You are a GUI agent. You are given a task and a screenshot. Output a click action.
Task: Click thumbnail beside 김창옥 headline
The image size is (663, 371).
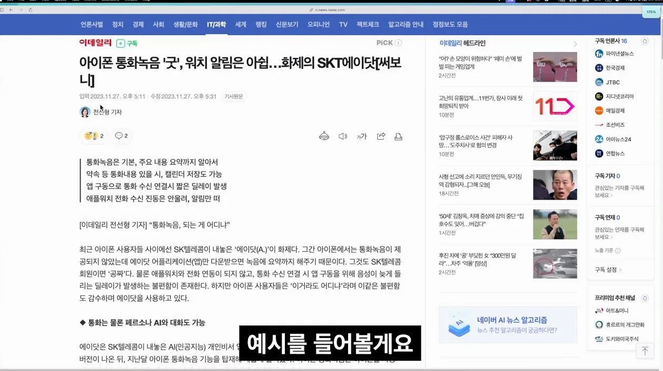pos(555,224)
